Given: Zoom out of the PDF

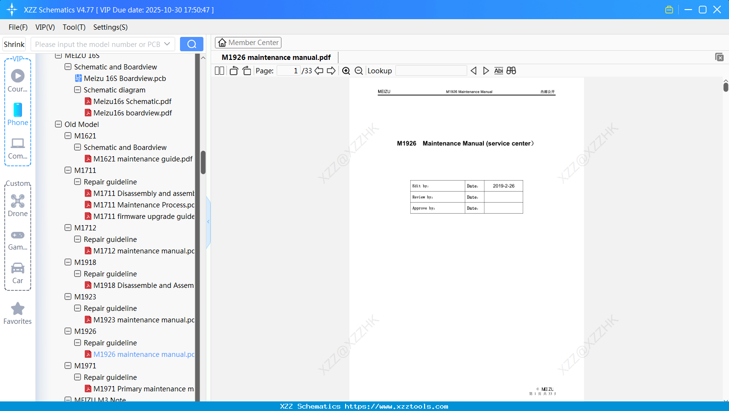Looking at the screenshot, I should pos(359,71).
